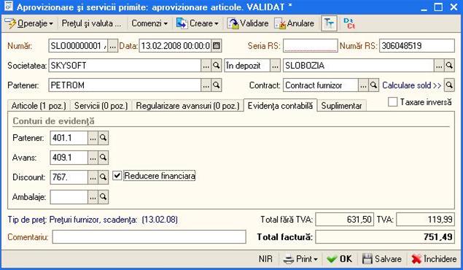Screen dimensions: 463x270
Task: Switch to Servicii (0 poz.) tab
Action: tap(101, 106)
